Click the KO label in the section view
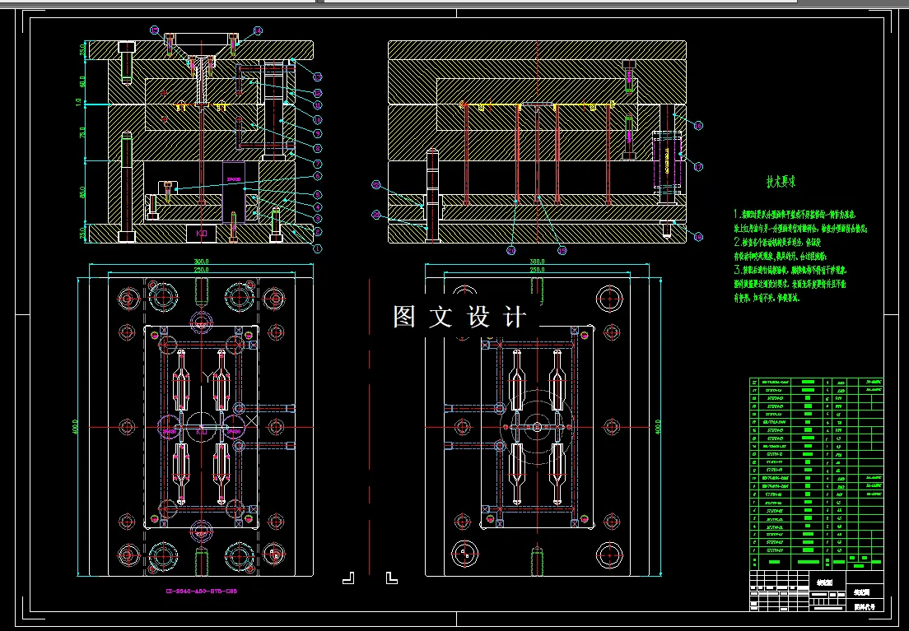The width and height of the screenshot is (909, 631). point(201,233)
